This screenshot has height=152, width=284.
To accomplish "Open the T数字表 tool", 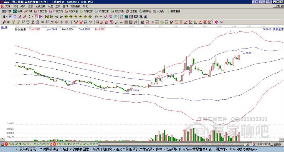I will click(117, 11).
